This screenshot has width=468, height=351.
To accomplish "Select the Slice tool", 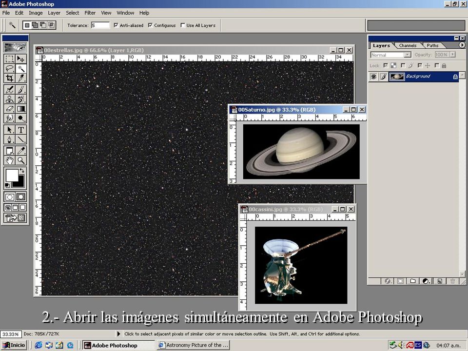I will (x=20, y=78).
